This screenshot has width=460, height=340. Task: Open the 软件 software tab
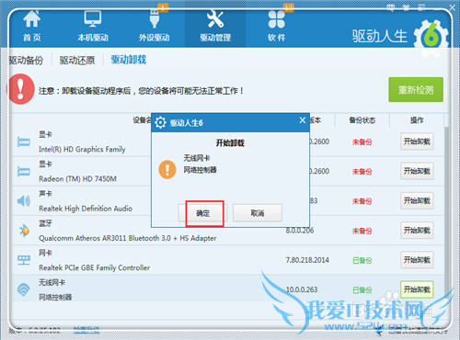(x=277, y=26)
